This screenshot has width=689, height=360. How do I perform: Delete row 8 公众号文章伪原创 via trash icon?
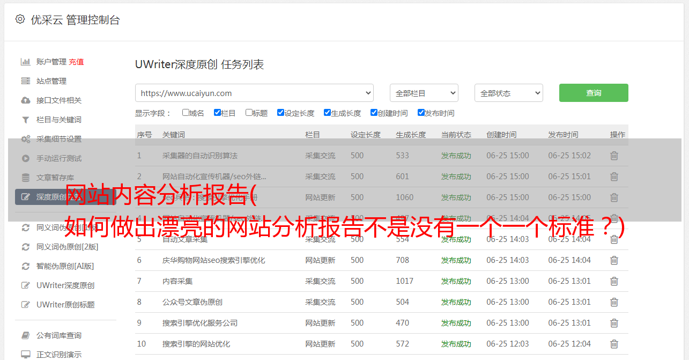point(614,302)
